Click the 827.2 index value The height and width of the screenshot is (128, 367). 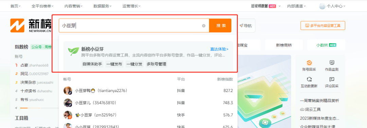[x=228, y=91]
